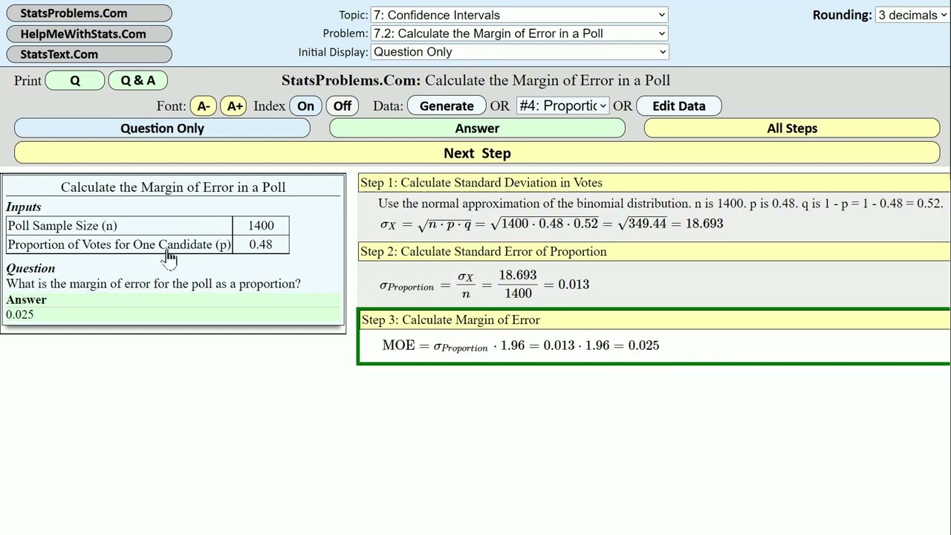Click the Next Step bar
The height and width of the screenshot is (535, 951).
coord(477,152)
